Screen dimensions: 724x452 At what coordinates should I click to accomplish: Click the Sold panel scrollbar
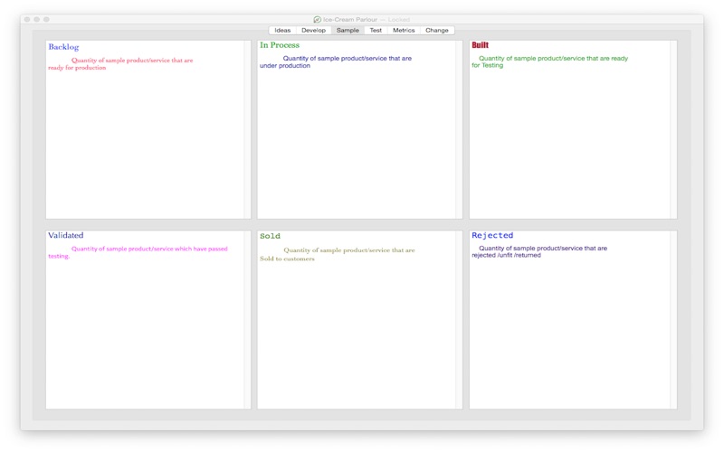pyautogui.click(x=459, y=320)
